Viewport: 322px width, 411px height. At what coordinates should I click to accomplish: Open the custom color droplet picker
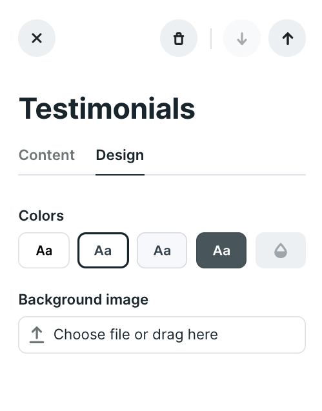(x=281, y=250)
